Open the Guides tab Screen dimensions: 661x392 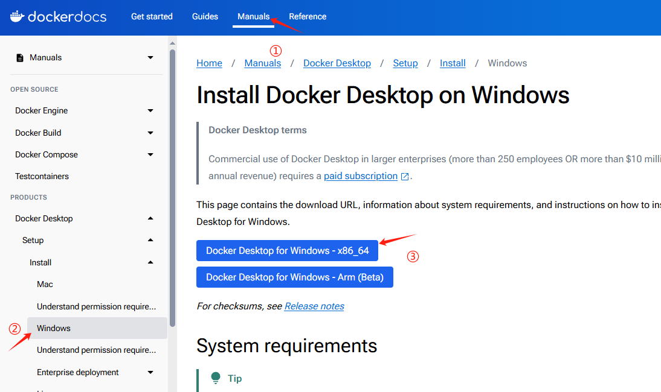(205, 16)
